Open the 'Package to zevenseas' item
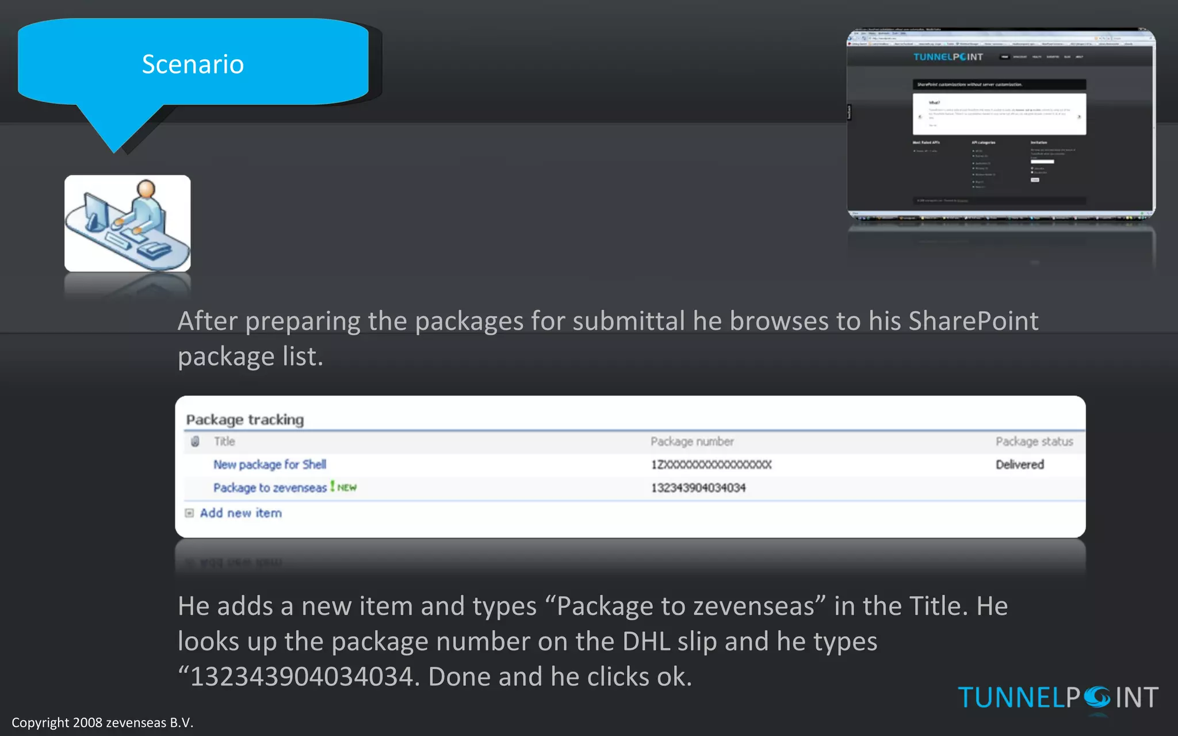 click(x=270, y=488)
